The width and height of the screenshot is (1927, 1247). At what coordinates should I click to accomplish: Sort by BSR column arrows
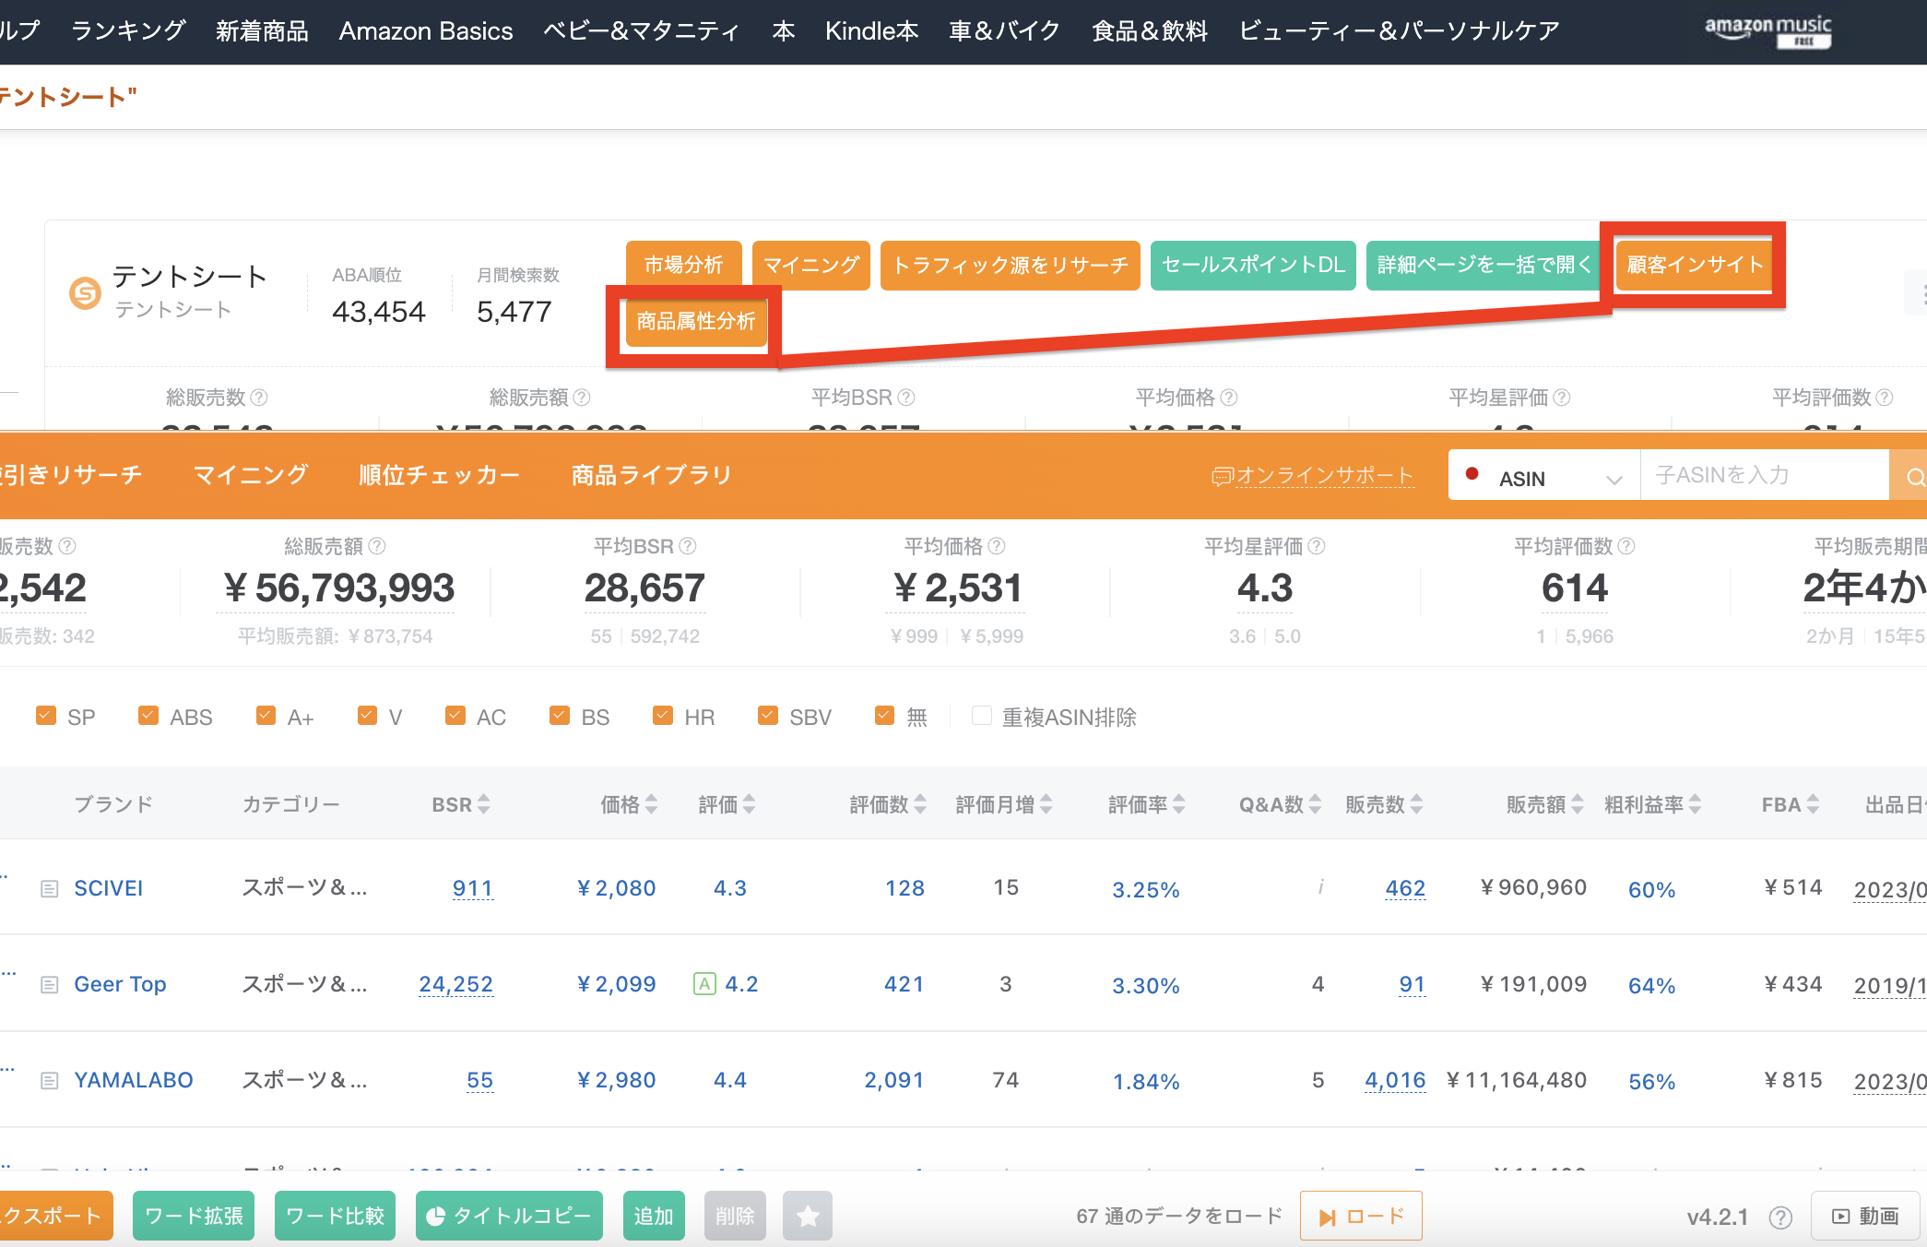coord(484,804)
